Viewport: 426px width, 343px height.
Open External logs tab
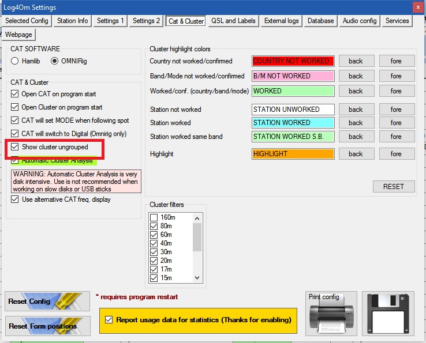point(282,21)
